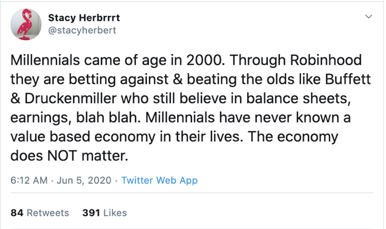Click the number 84 retweet count
Image resolution: width=386 pixels, height=229 pixels.
click(x=17, y=213)
